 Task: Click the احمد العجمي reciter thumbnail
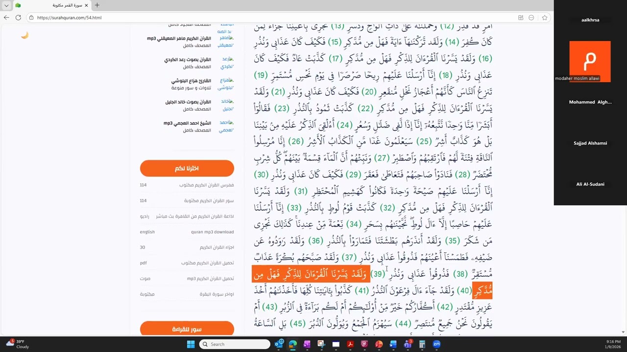(x=226, y=126)
